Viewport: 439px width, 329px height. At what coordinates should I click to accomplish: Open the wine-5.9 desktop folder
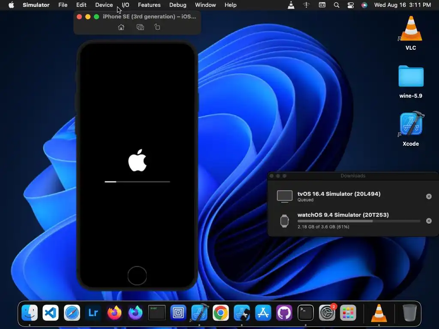[x=411, y=82]
